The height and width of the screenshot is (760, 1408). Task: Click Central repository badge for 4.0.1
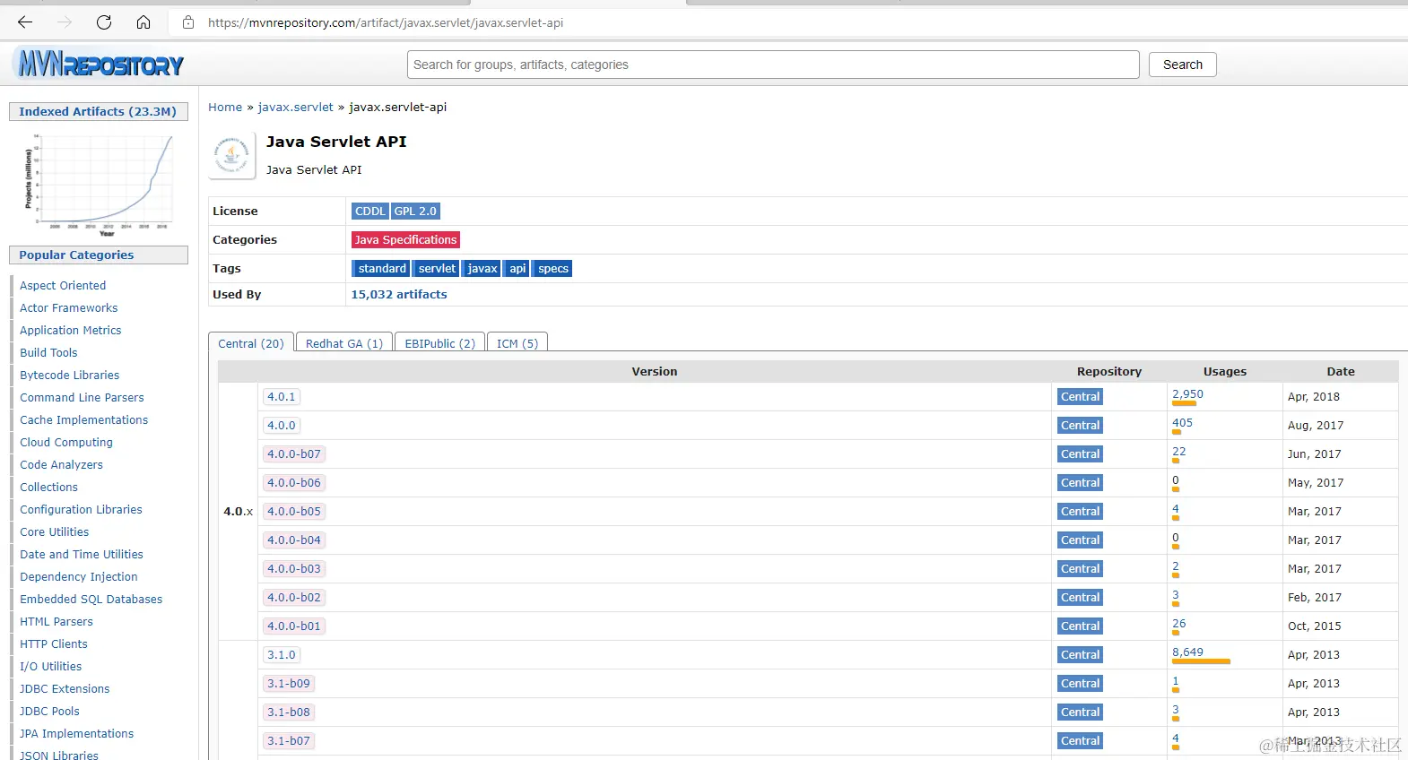click(1080, 397)
